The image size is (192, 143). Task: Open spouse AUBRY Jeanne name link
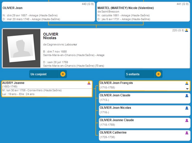point(13,83)
